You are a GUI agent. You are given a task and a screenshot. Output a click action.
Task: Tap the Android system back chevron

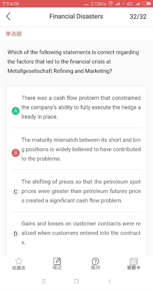tap(110, 281)
